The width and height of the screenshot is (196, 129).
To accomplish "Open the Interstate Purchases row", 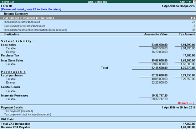I will [x=98, y=96].
